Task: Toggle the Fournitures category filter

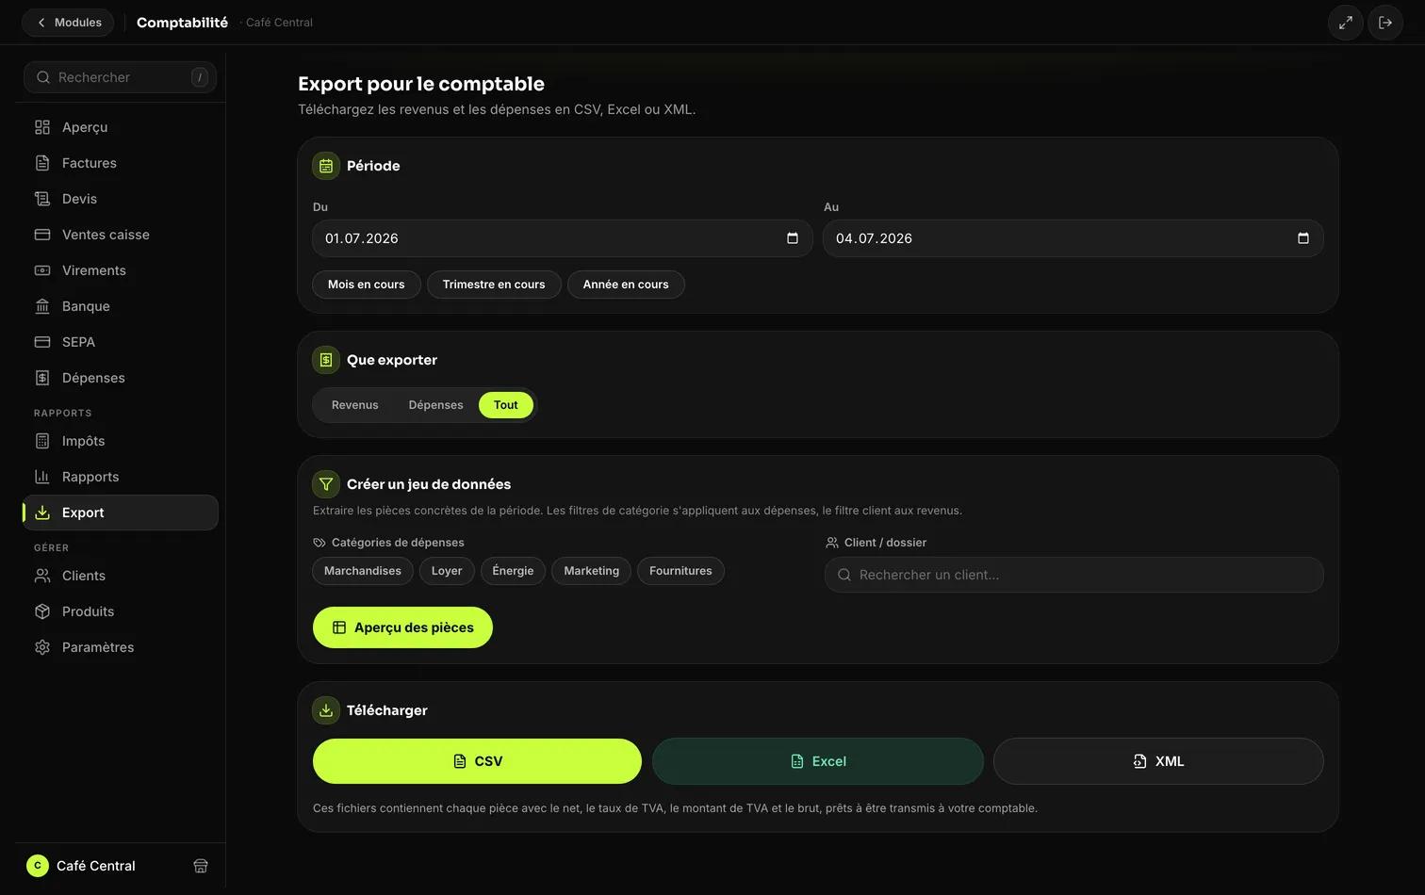Action: (x=680, y=571)
